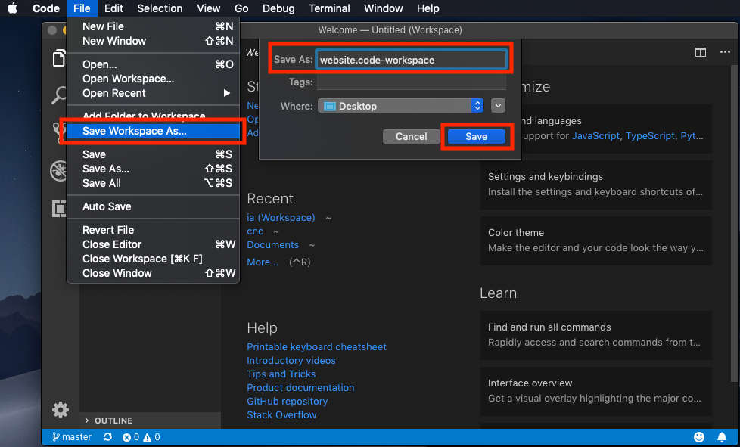Open the Go menu

241,8
